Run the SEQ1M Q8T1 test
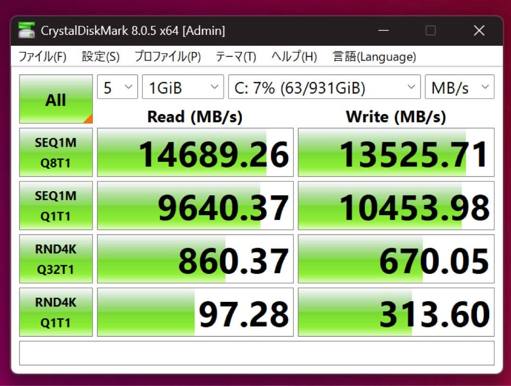511x386 pixels. (x=55, y=152)
